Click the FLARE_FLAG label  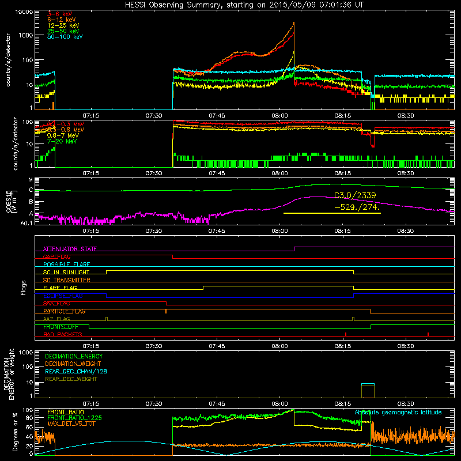tap(60, 288)
